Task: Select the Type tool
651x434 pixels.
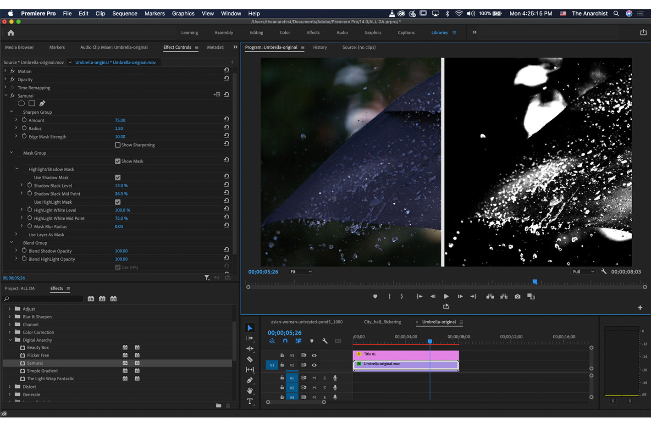Action: point(250,401)
